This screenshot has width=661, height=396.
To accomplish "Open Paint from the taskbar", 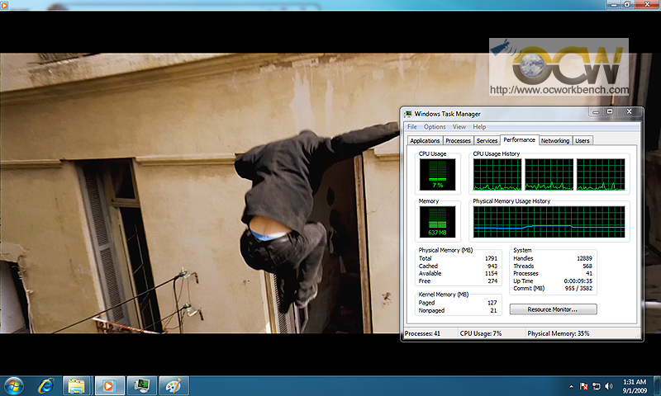I will [174, 386].
